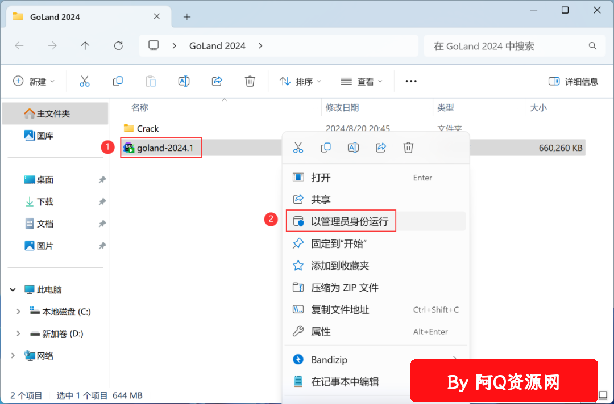Share using the context menu top share icon
This screenshot has height=404, width=614.
point(380,148)
